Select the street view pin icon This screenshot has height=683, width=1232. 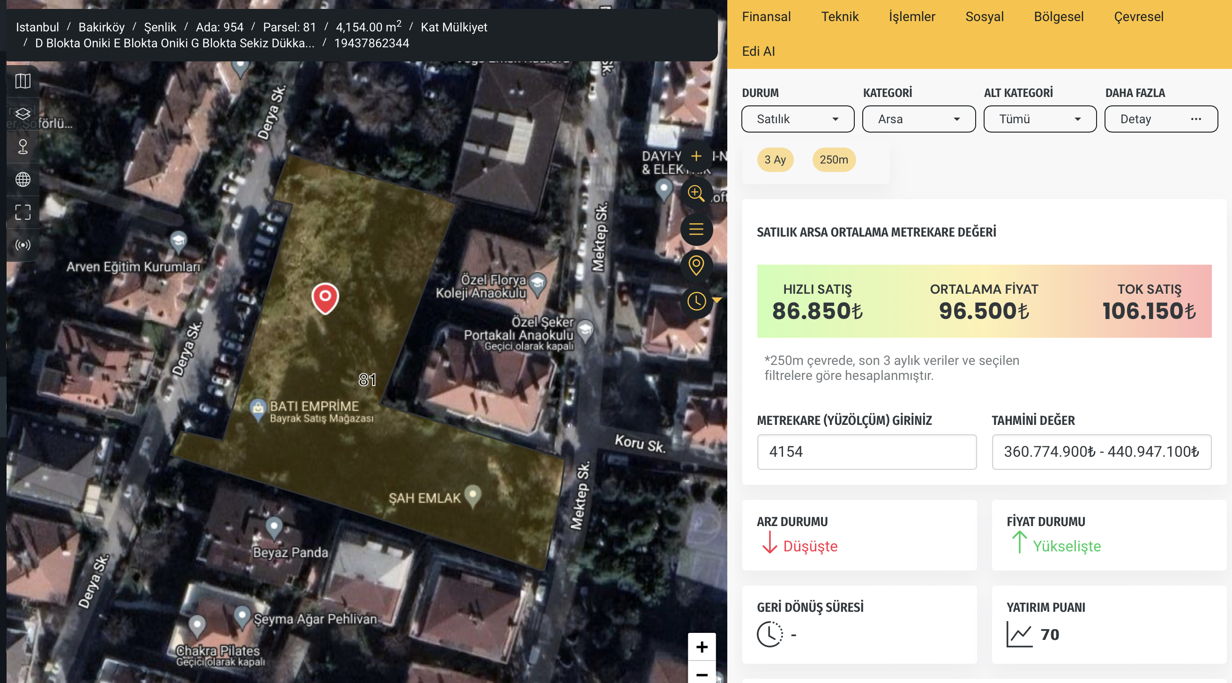[x=22, y=146]
